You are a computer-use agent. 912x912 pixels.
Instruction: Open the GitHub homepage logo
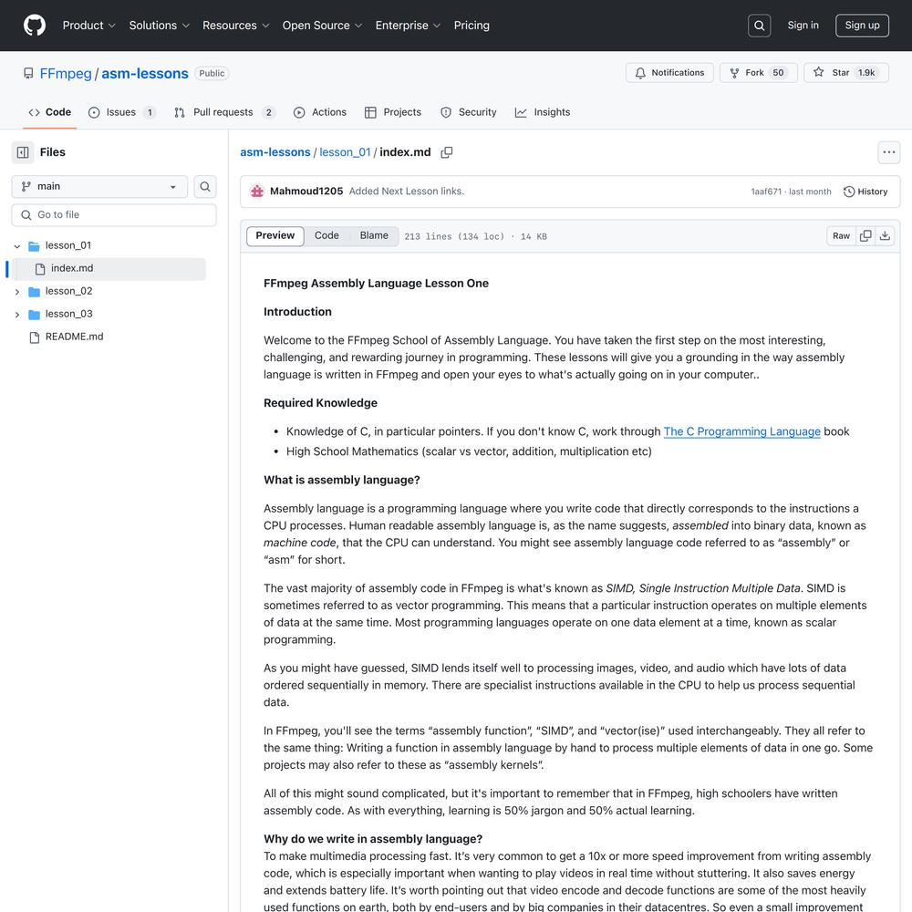35,26
